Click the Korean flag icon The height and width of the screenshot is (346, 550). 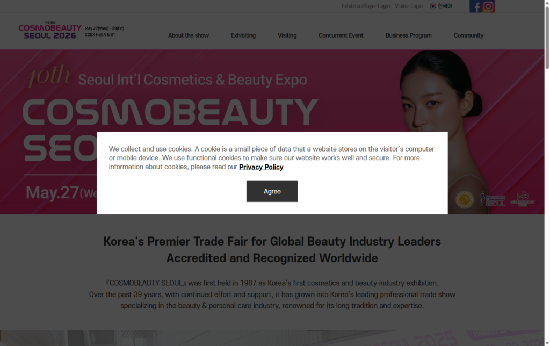pos(433,6)
